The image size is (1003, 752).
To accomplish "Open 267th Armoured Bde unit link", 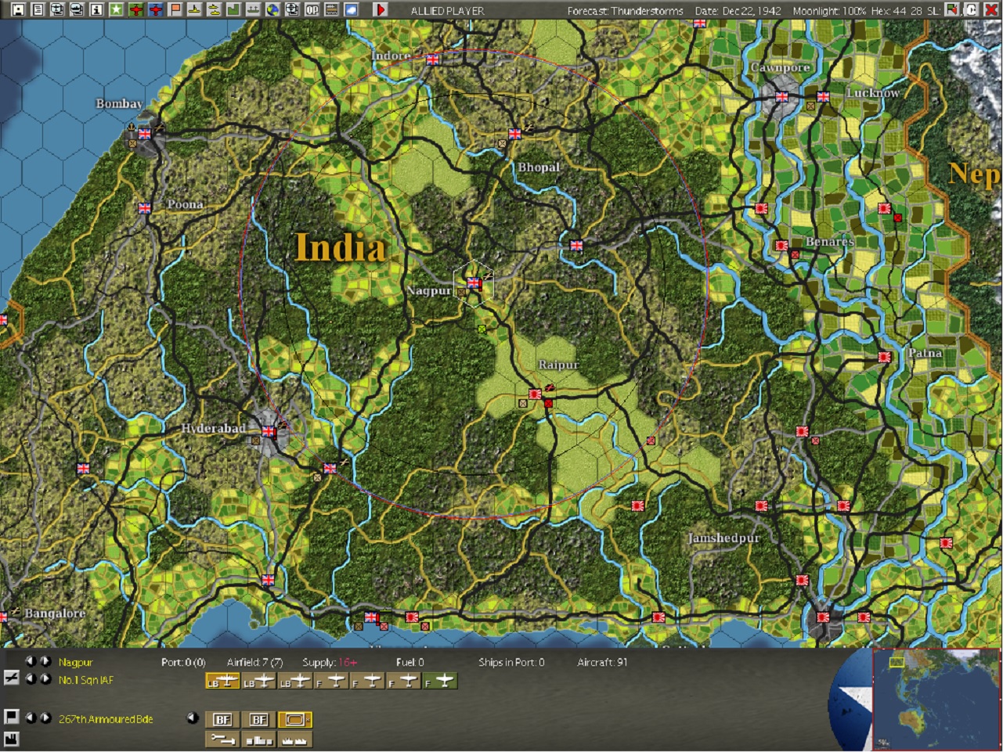I will tap(106, 719).
